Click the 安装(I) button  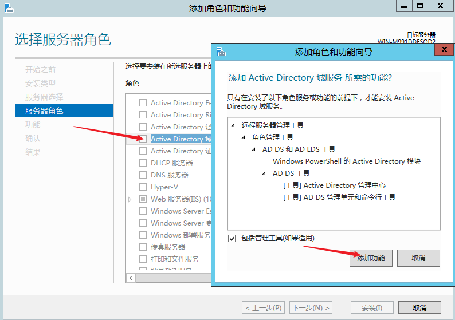372,307
